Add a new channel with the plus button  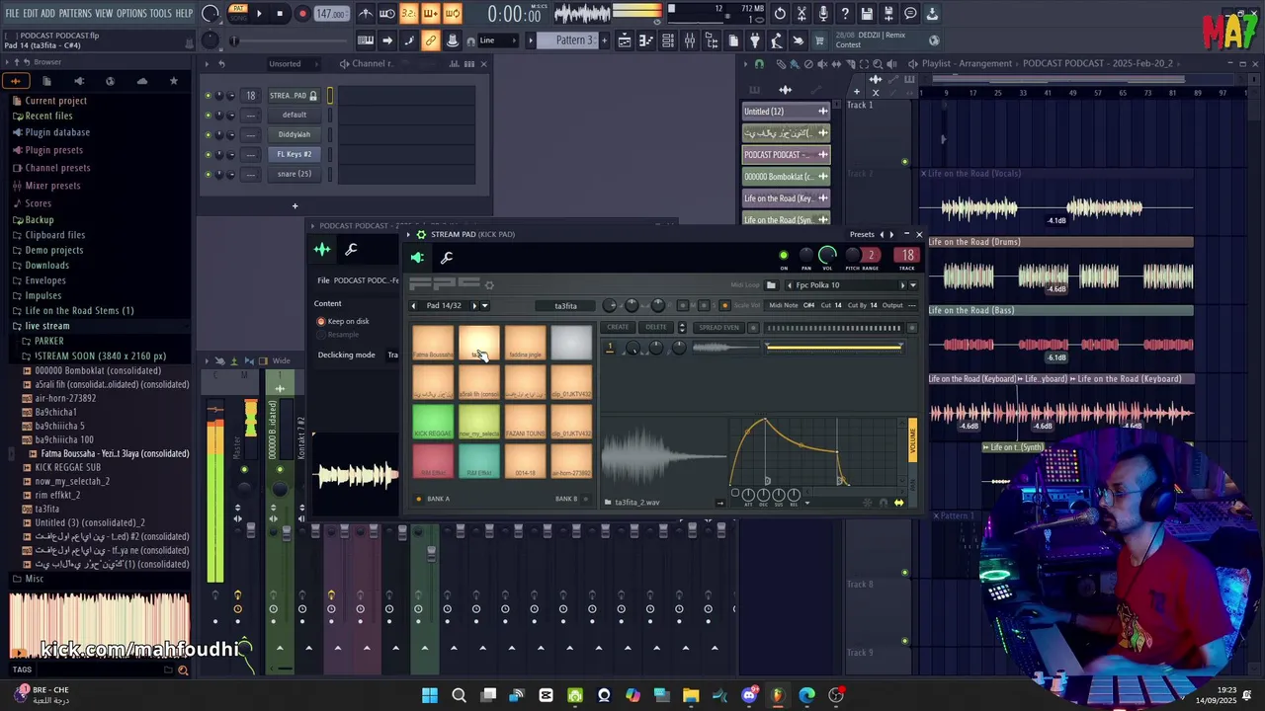295,206
